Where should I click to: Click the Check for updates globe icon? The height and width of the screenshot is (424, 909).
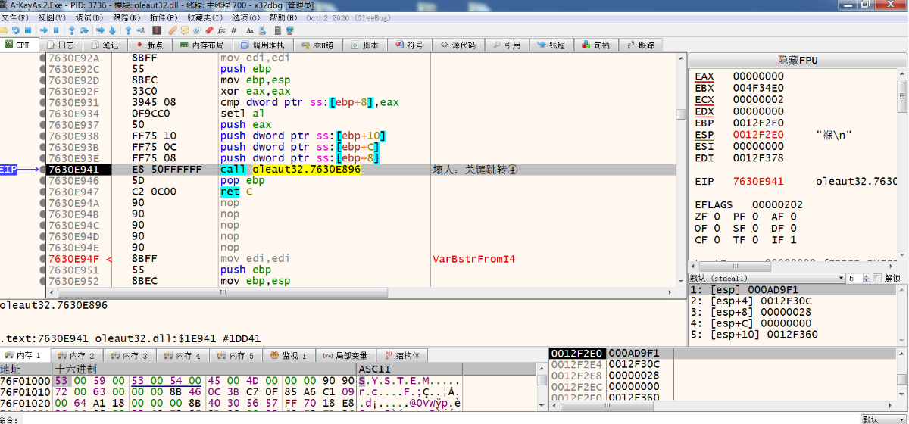(x=289, y=30)
